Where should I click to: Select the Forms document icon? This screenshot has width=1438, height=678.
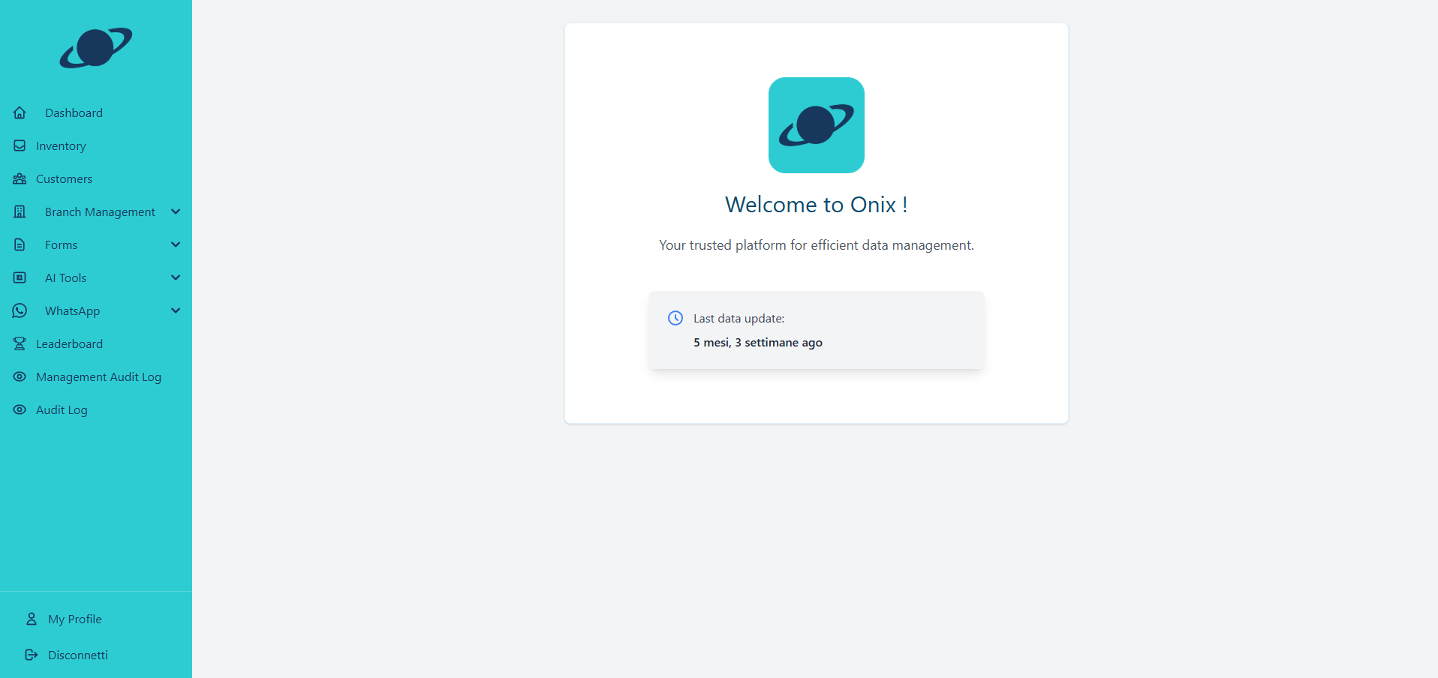click(x=20, y=244)
